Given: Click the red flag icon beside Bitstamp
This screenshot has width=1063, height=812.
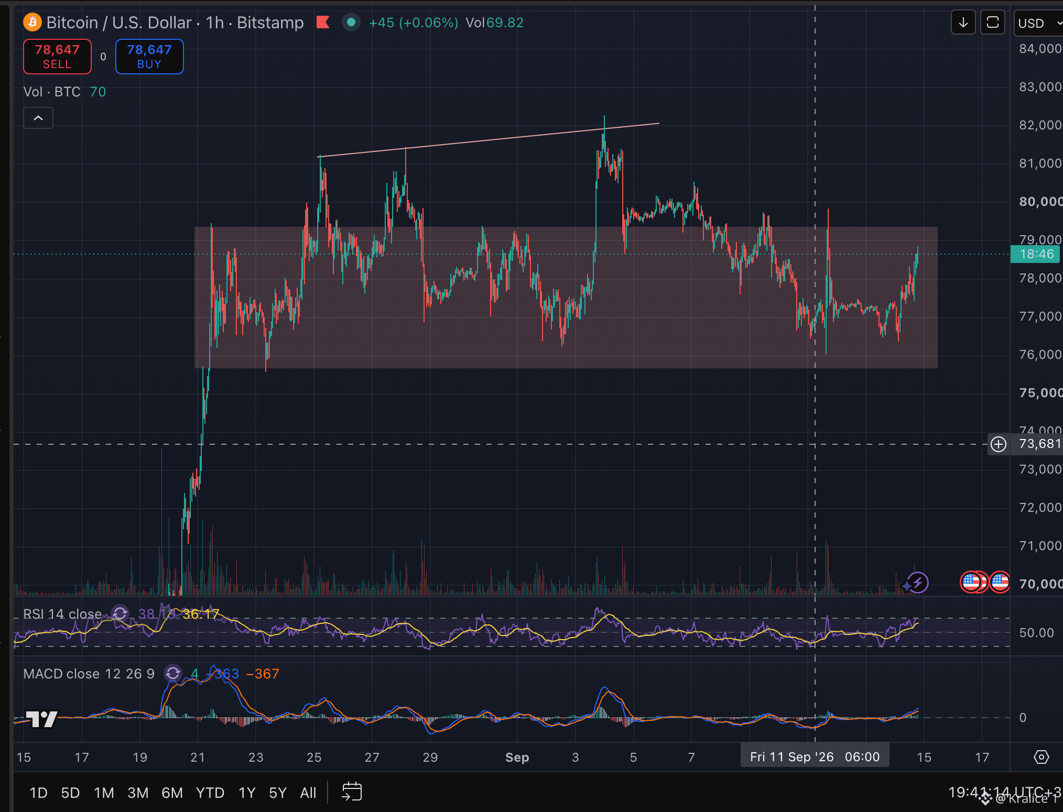Looking at the screenshot, I should pyautogui.click(x=323, y=23).
